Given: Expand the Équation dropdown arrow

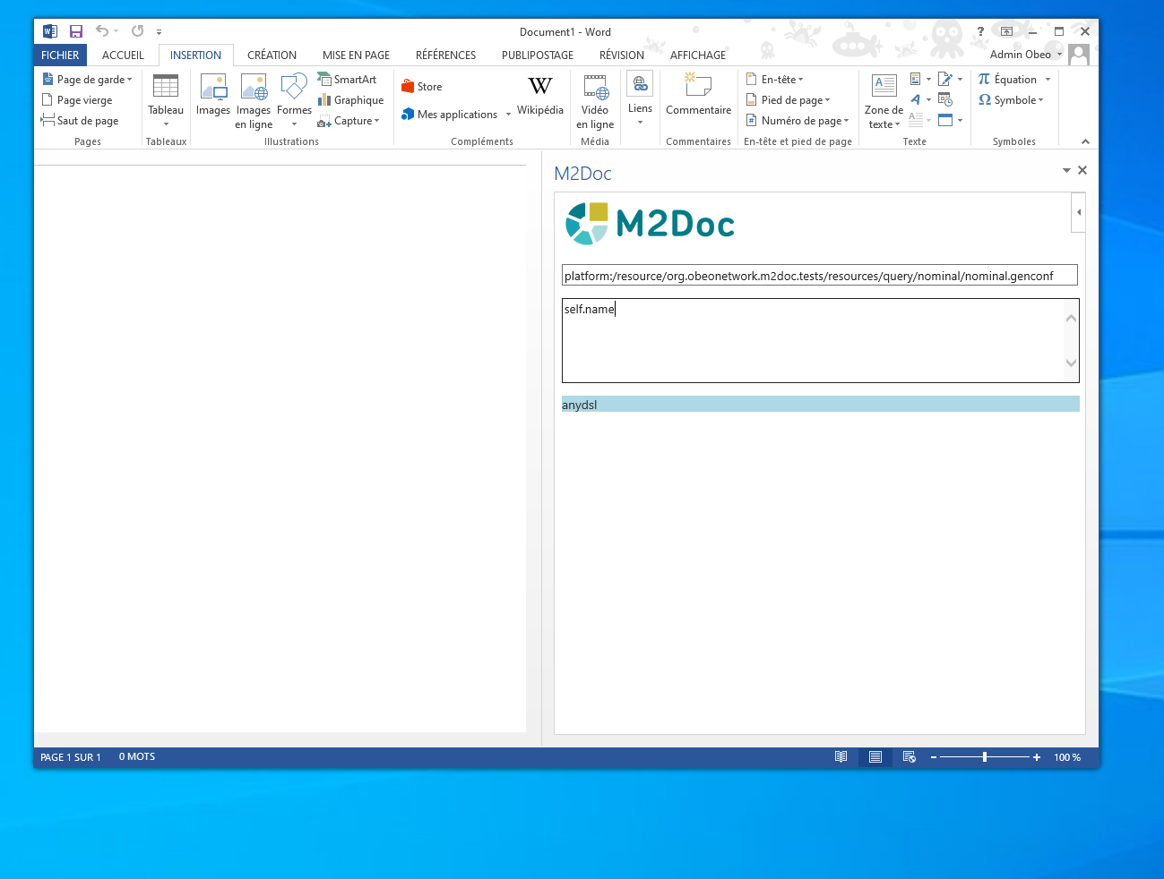Looking at the screenshot, I should click(x=1048, y=80).
